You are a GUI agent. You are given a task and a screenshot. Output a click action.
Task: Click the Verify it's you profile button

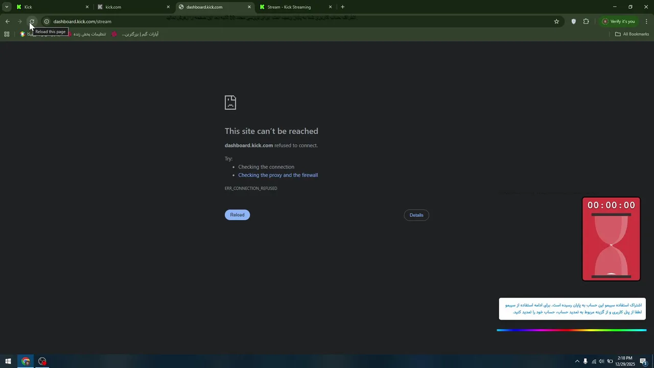click(x=619, y=21)
